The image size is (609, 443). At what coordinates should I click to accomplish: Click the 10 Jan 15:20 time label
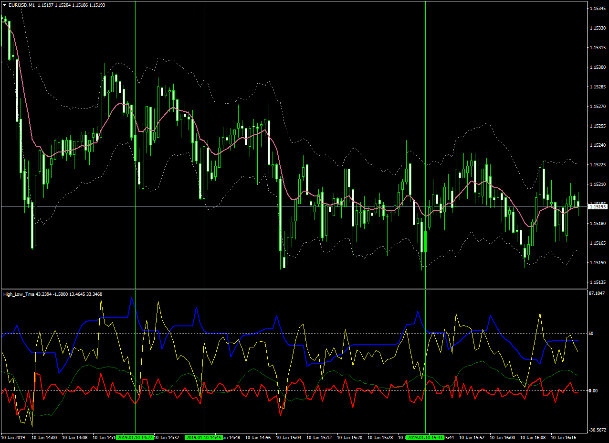350,437
